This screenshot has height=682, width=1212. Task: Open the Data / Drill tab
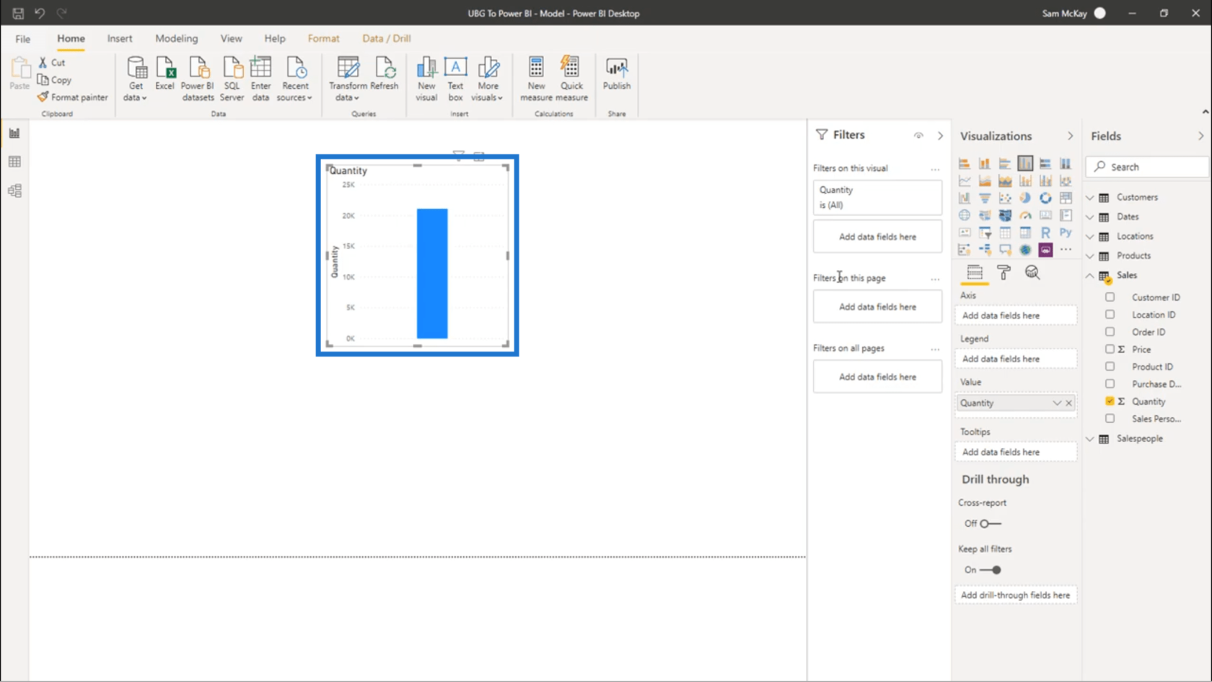(387, 38)
